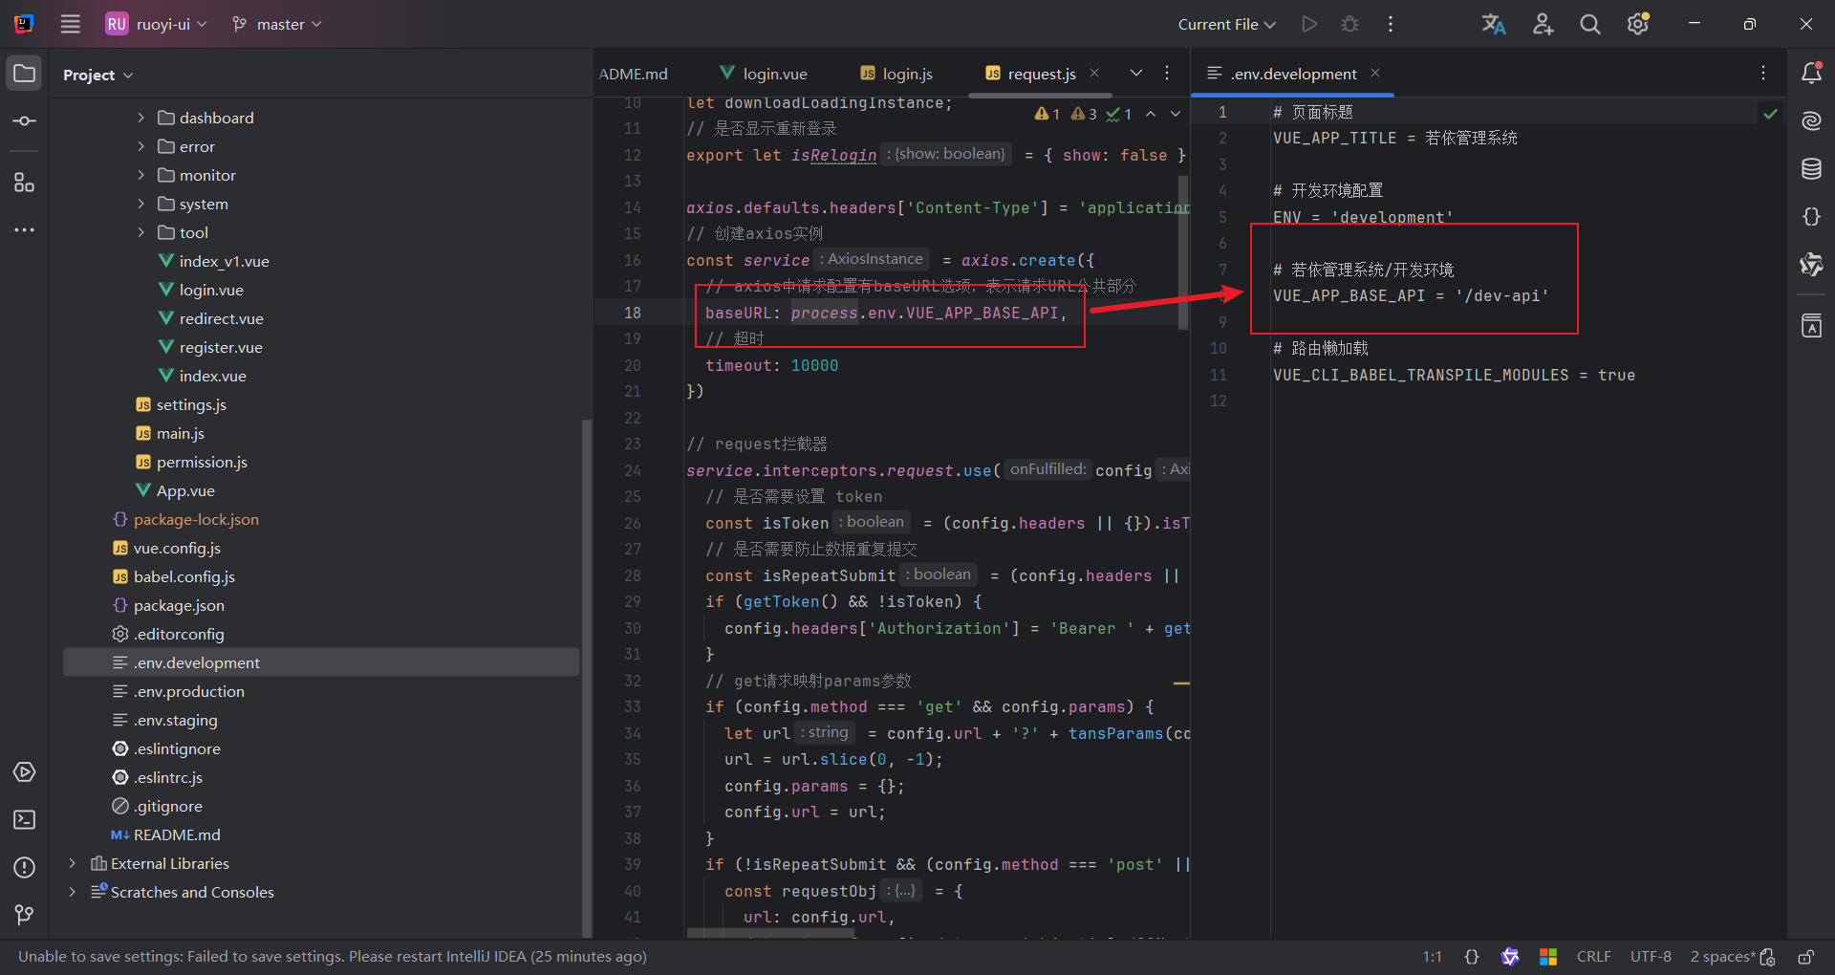Show more tool windows ellipsis

pyautogui.click(x=25, y=230)
